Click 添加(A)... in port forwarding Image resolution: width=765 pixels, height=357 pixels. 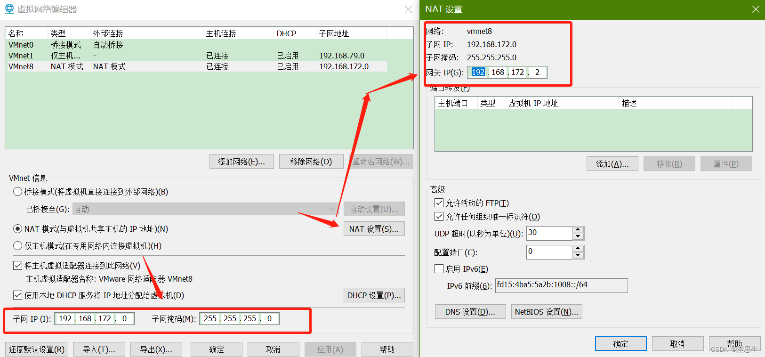tap(612, 164)
